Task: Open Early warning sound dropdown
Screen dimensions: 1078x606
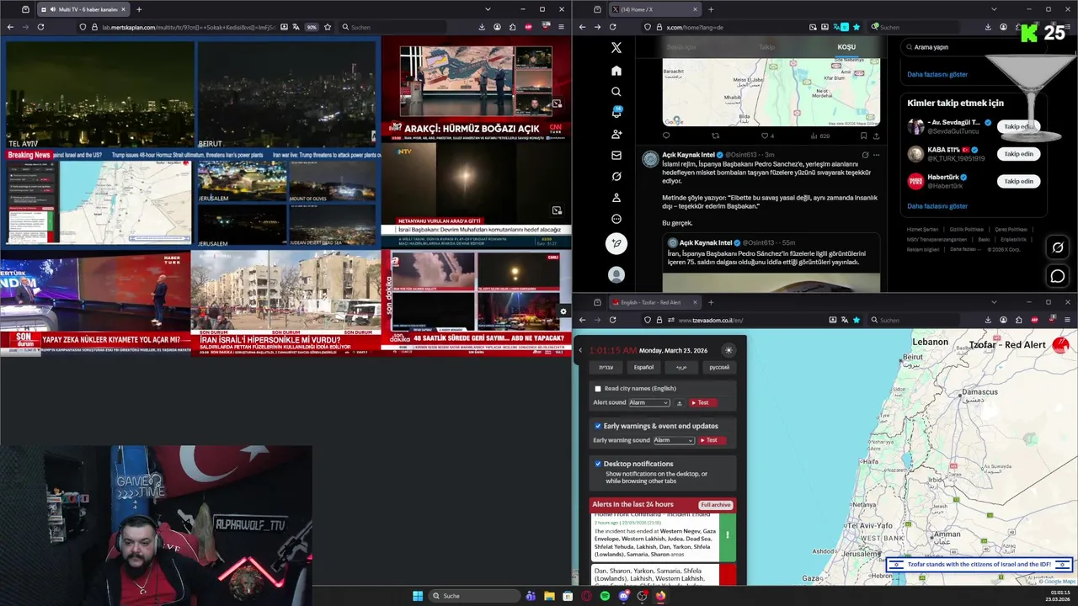Action: pyautogui.click(x=674, y=440)
